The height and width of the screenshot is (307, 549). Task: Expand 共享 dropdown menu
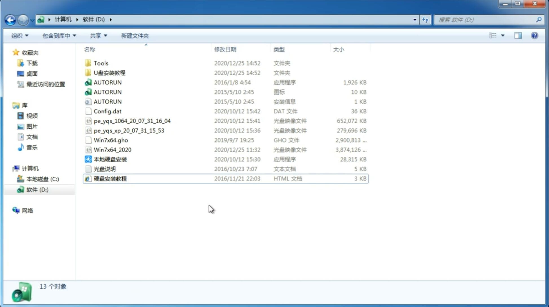[98, 36]
